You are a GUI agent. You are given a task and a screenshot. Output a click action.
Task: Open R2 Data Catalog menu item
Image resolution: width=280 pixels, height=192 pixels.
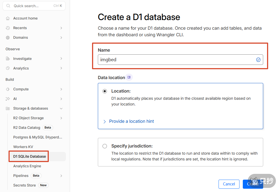pos(27,127)
